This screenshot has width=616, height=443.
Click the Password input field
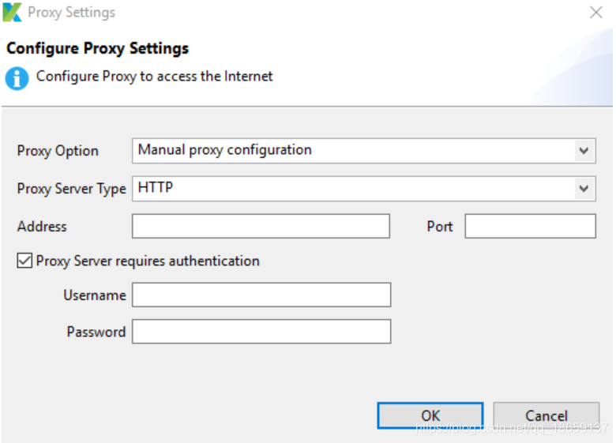(x=261, y=332)
